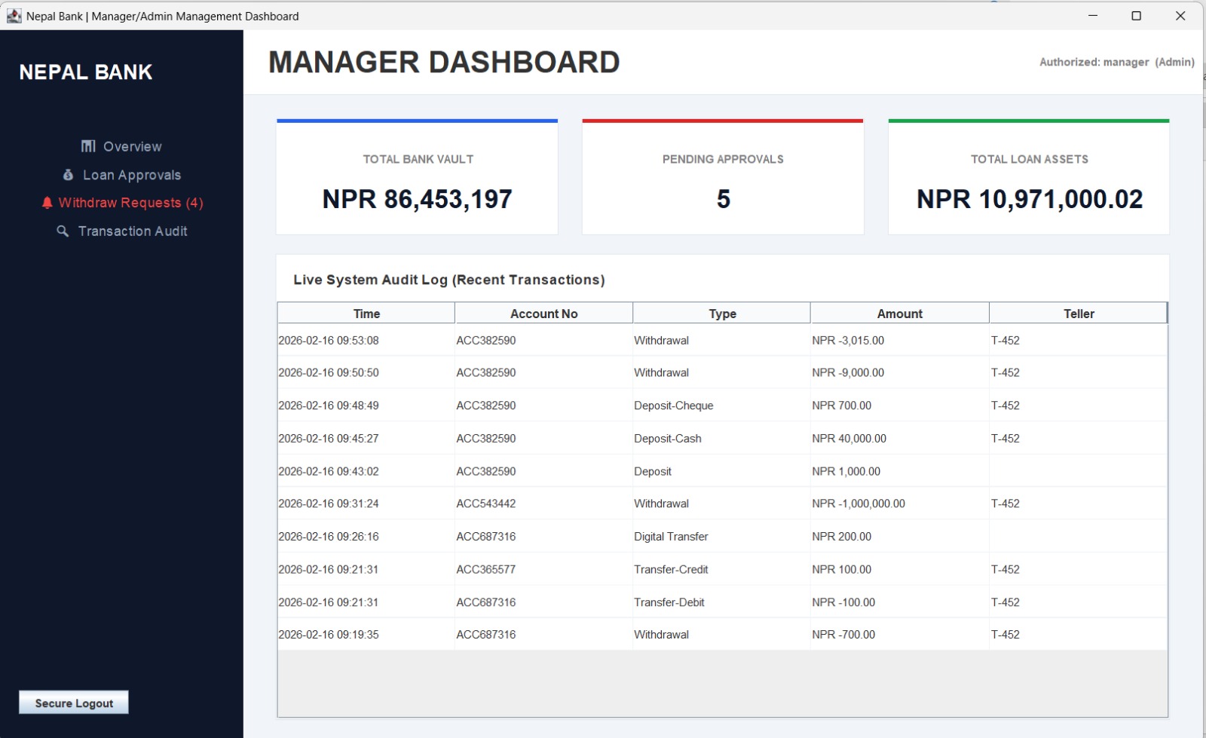Click the MANAGER DASHBOARD title
The height and width of the screenshot is (738, 1206).
444,63
